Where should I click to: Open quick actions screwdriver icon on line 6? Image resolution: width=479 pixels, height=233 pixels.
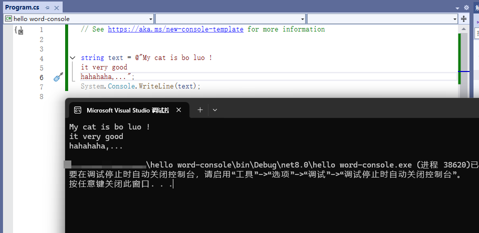(x=58, y=77)
